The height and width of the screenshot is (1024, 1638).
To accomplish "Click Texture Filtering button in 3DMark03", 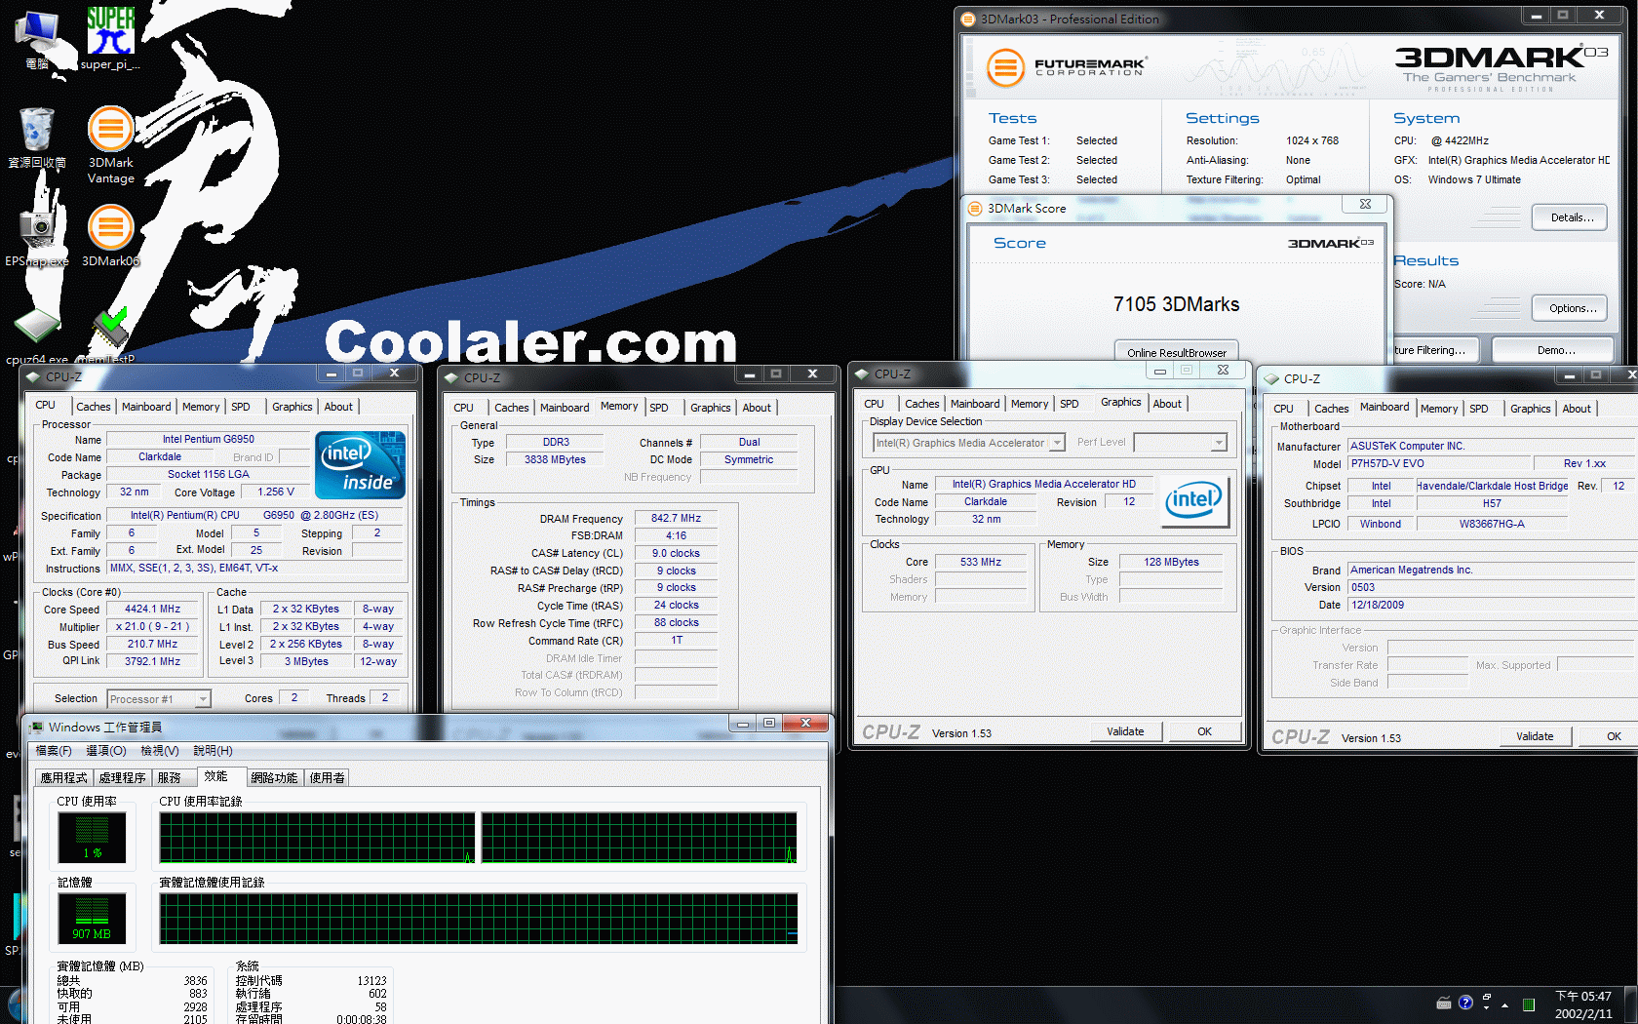I will [x=1433, y=350].
